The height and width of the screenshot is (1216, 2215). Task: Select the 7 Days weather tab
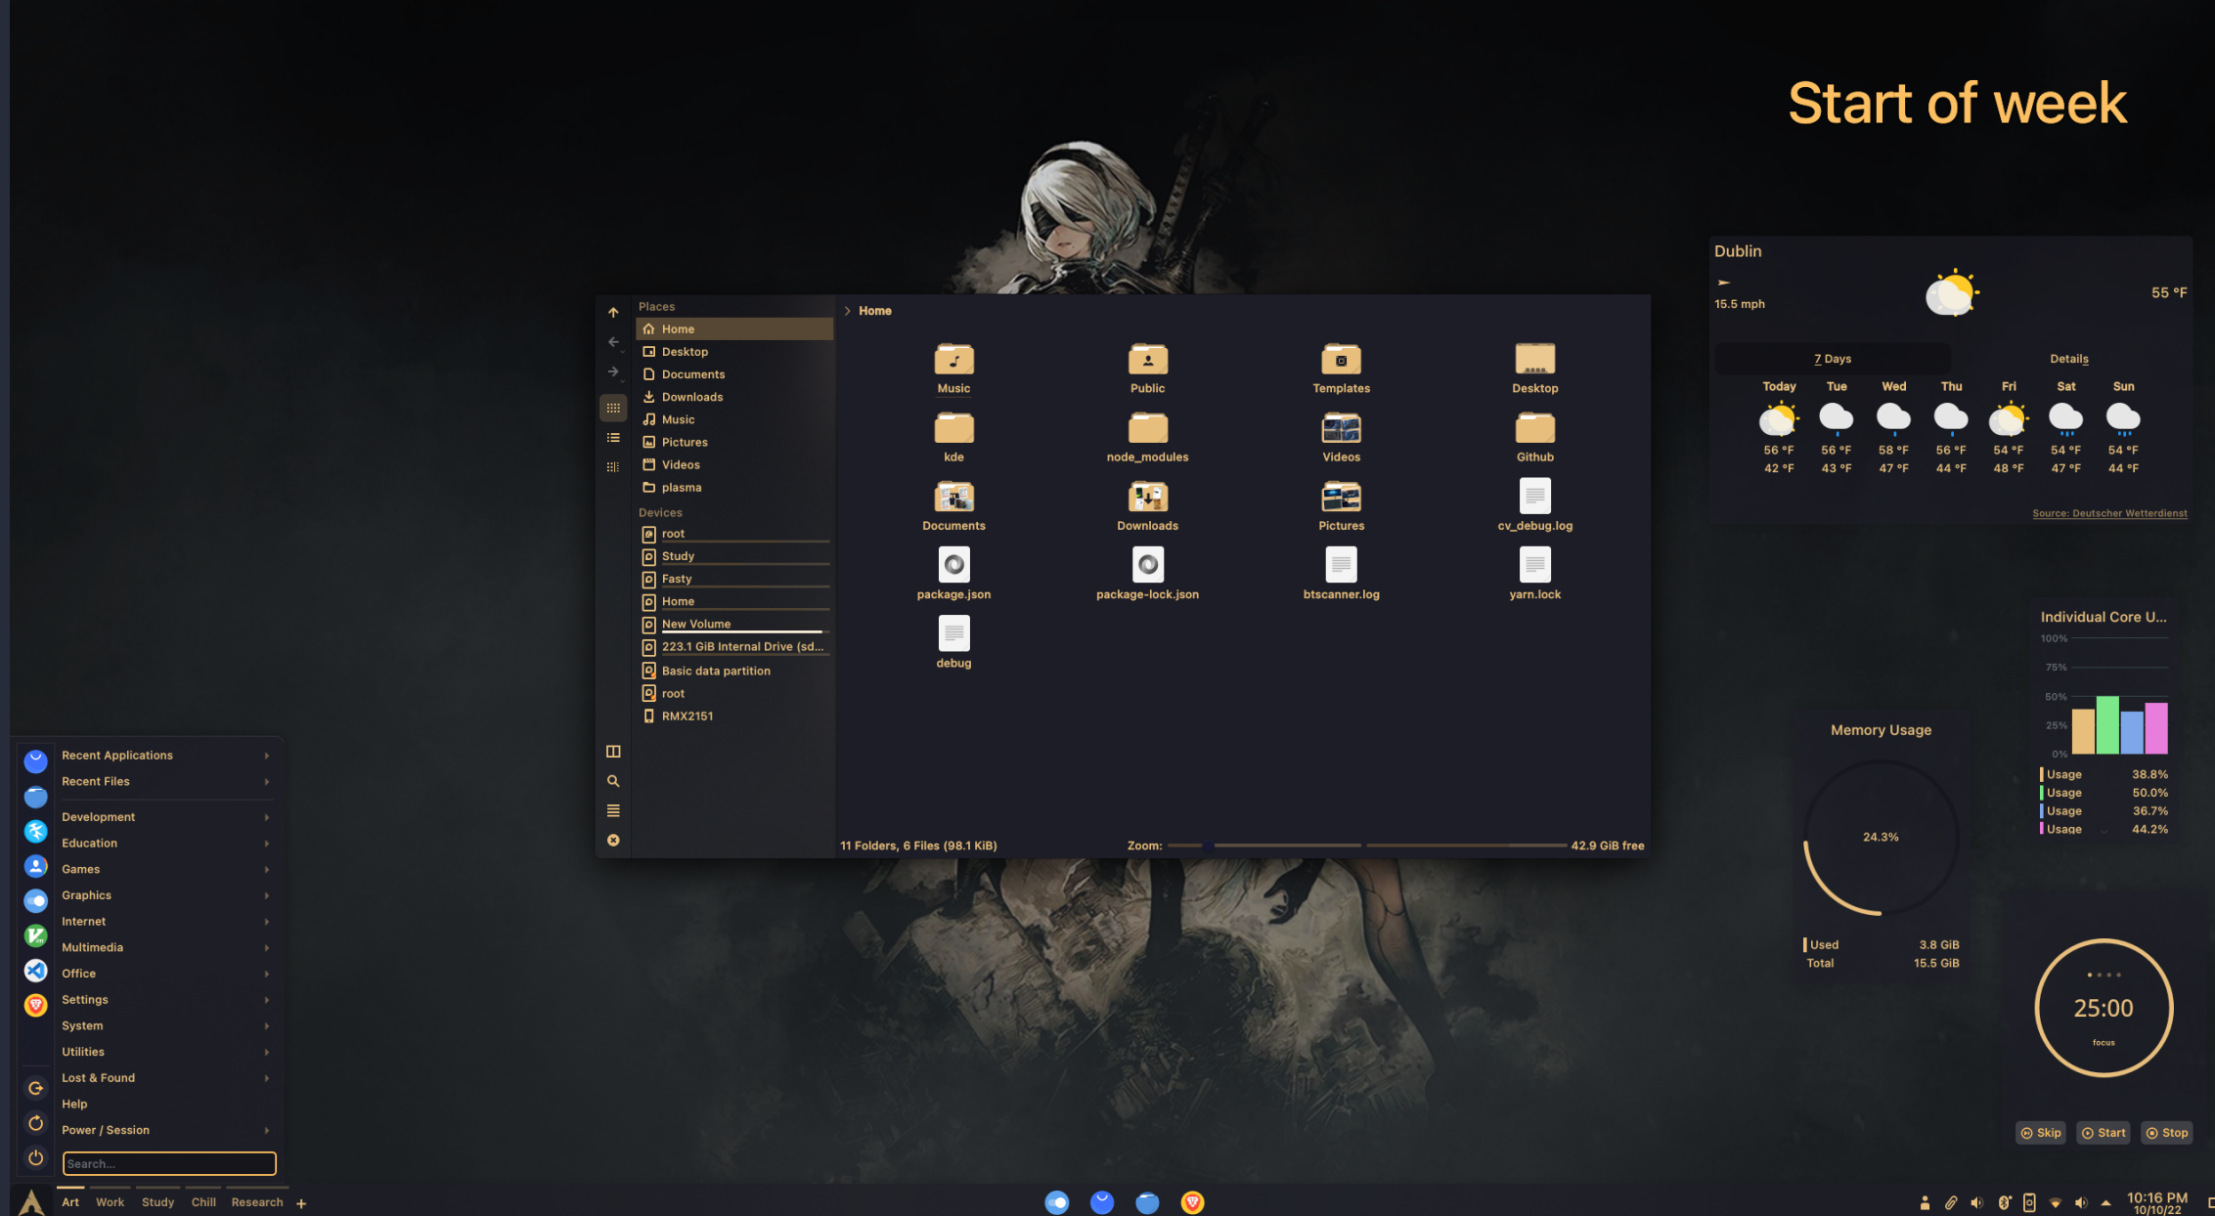pyautogui.click(x=1833, y=359)
